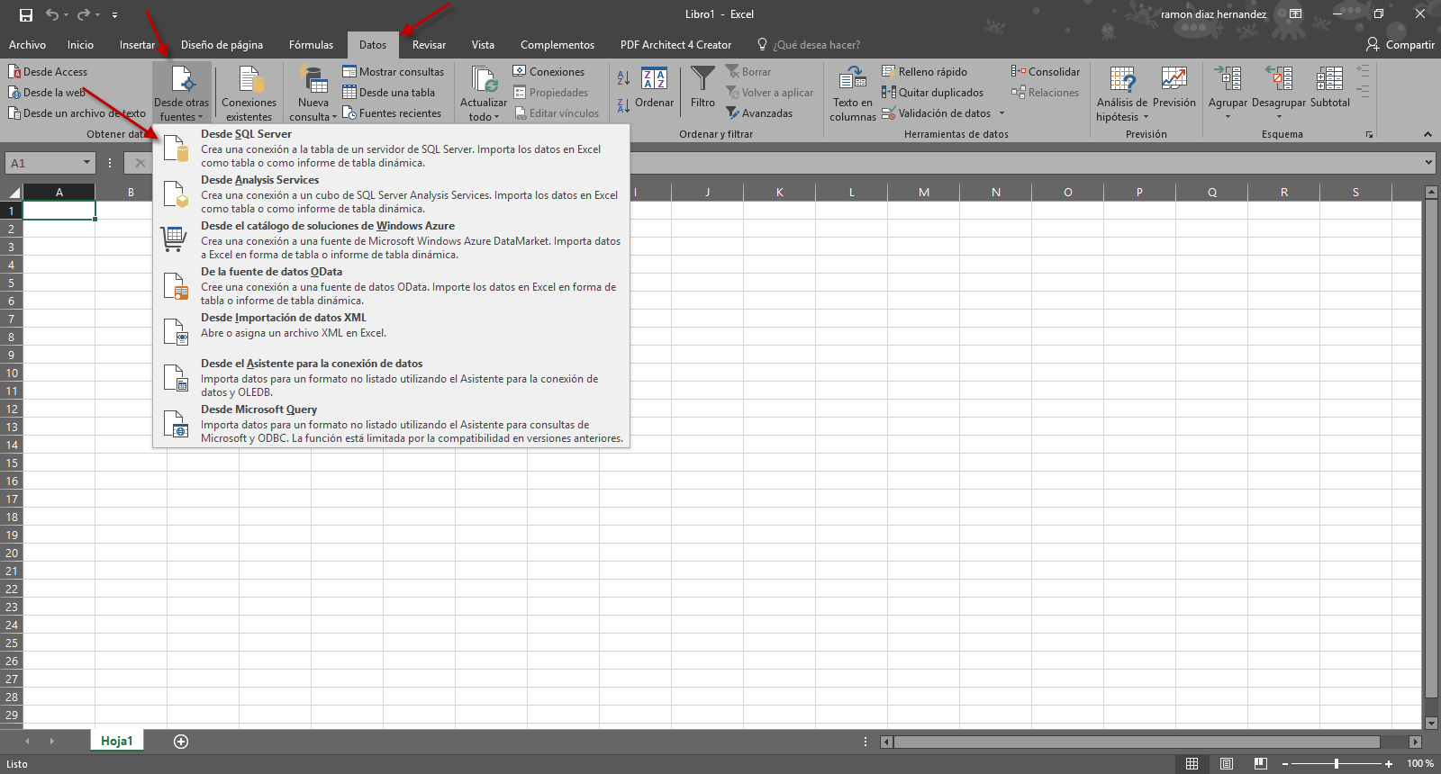Open Fuentes recientes
This screenshot has height=774, width=1441.
coord(393,113)
